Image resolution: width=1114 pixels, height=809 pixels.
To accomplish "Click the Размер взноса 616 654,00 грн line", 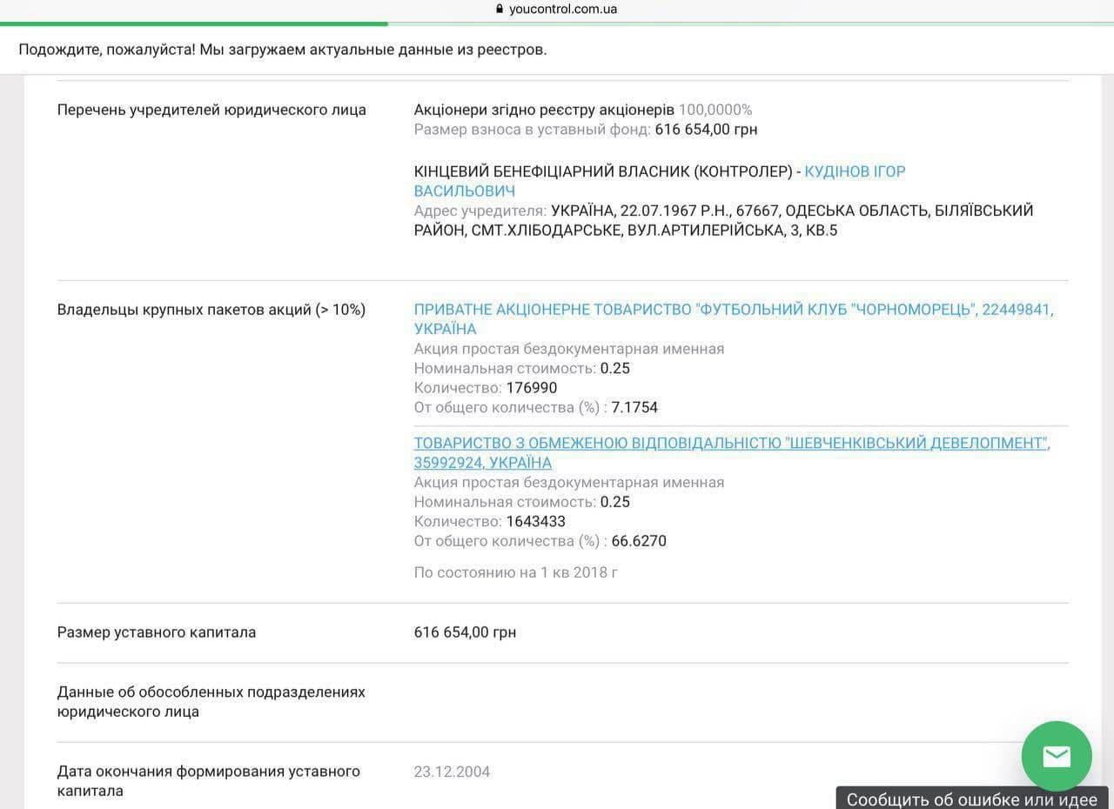I will coord(586,130).
